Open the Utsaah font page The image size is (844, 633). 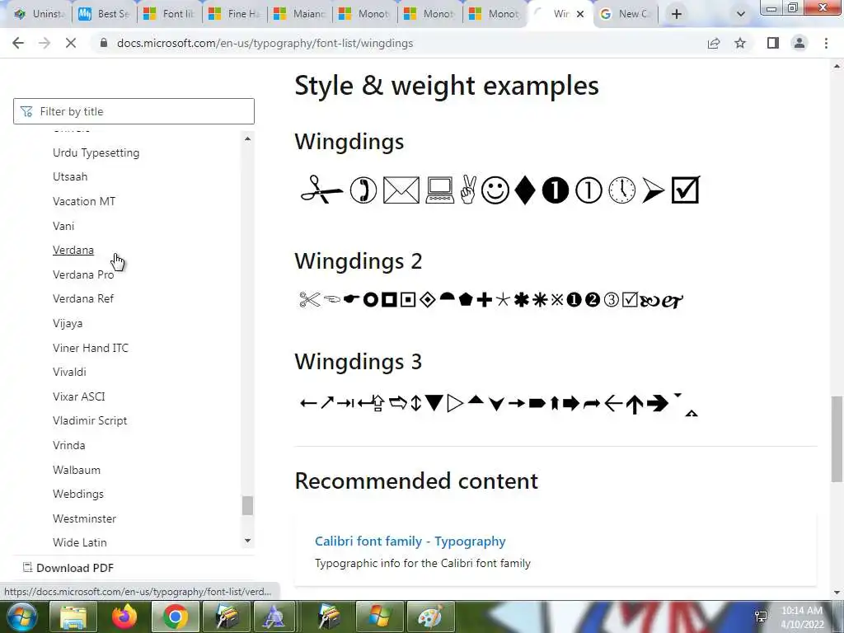pyautogui.click(x=70, y=176)
